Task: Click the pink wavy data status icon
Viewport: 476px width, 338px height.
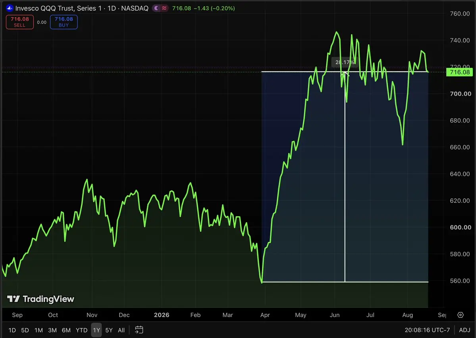Action: pos(164,8)
